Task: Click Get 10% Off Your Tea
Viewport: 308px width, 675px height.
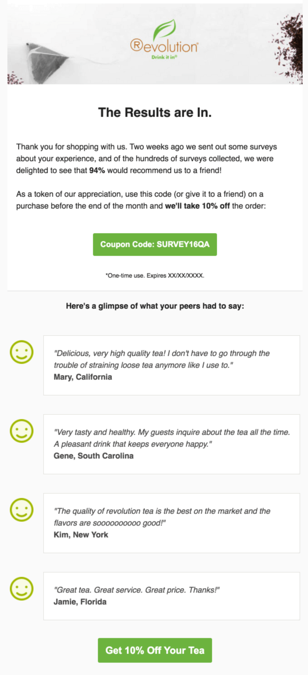Action: click(x=154, y=650)
